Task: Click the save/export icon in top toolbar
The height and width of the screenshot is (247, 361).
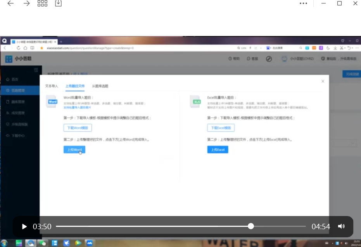Action: point(58,3)
